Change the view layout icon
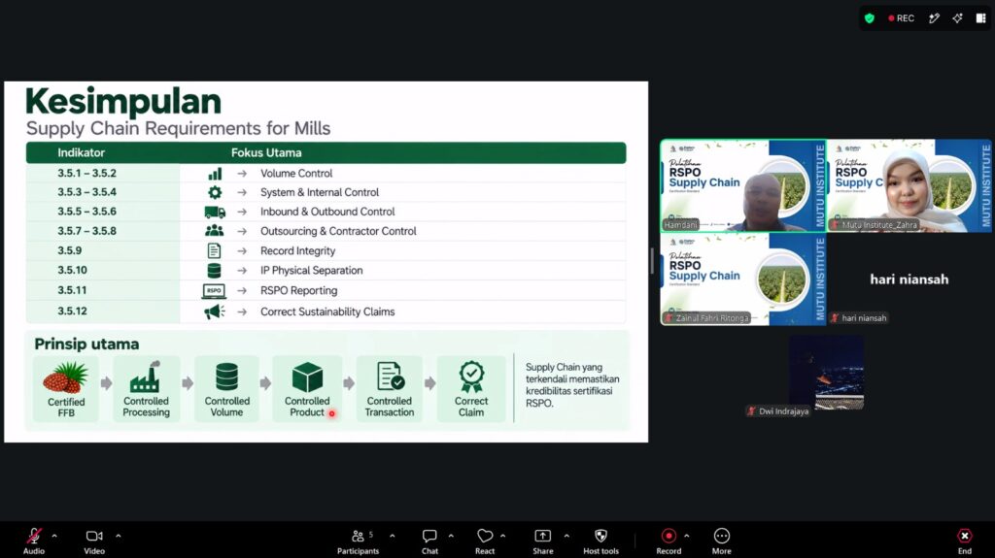Viewport: 995px width, 558px height. (x=980, y=18)
